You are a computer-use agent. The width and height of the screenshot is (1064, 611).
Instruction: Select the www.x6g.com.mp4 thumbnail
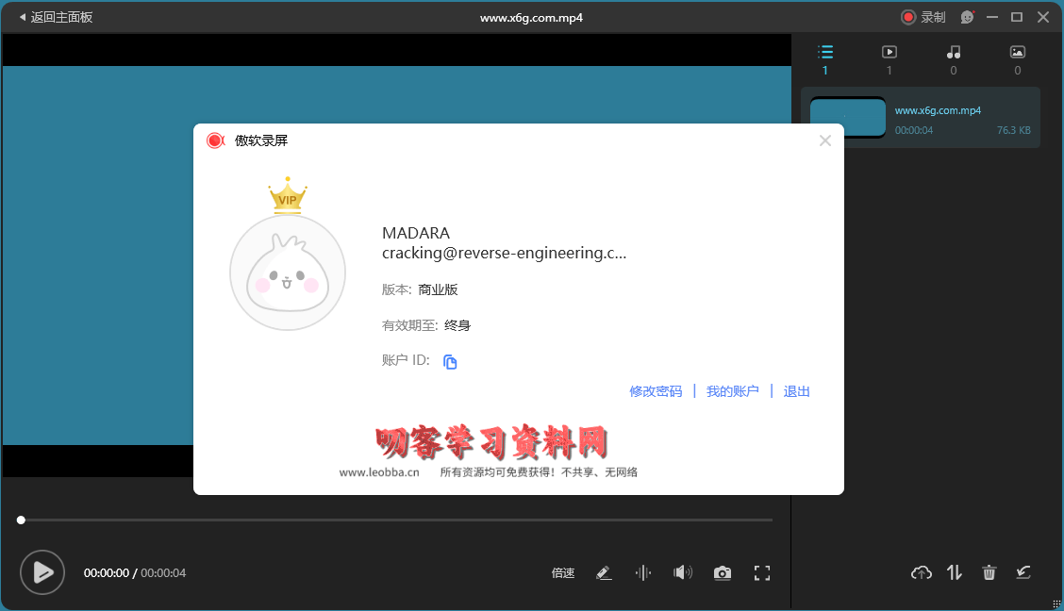point(847,118)
